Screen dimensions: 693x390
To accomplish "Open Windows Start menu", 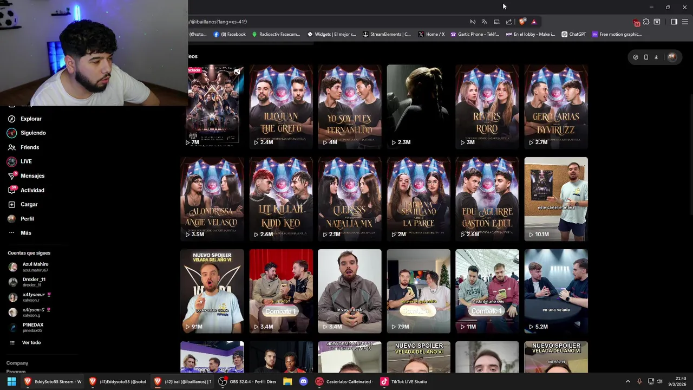I will click(11, 381).
